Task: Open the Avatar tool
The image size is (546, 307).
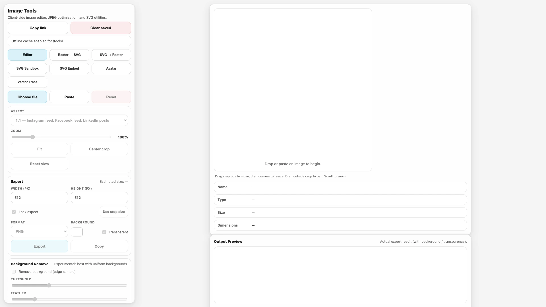Action: point(111,68)
